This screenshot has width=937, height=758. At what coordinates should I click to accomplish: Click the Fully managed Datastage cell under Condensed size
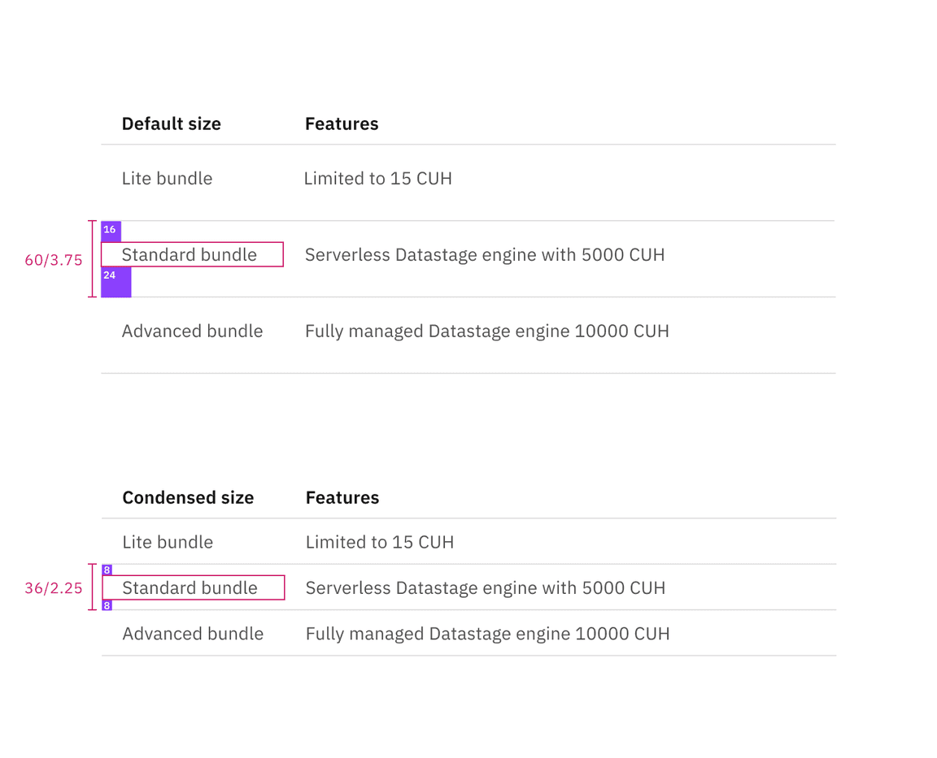487,634
